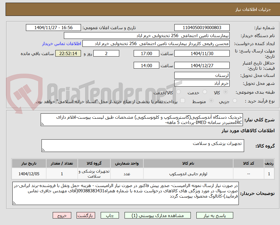This screenshot has height=225, width=280.
Task: Click the need date cell 1404/12/05
Action: (29, 174)
